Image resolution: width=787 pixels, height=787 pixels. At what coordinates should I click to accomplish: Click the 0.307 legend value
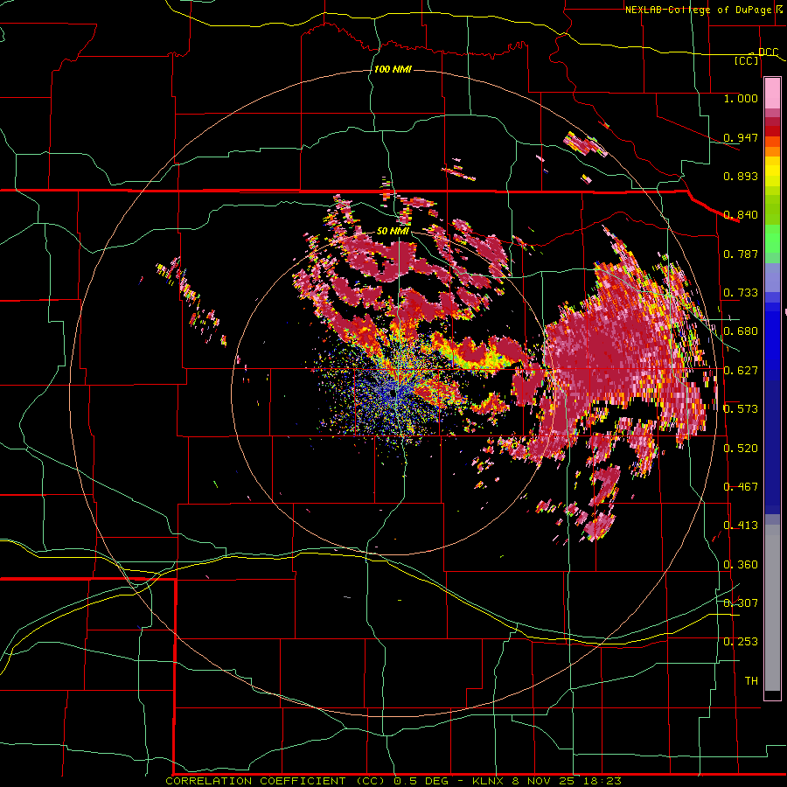(741, 602)
